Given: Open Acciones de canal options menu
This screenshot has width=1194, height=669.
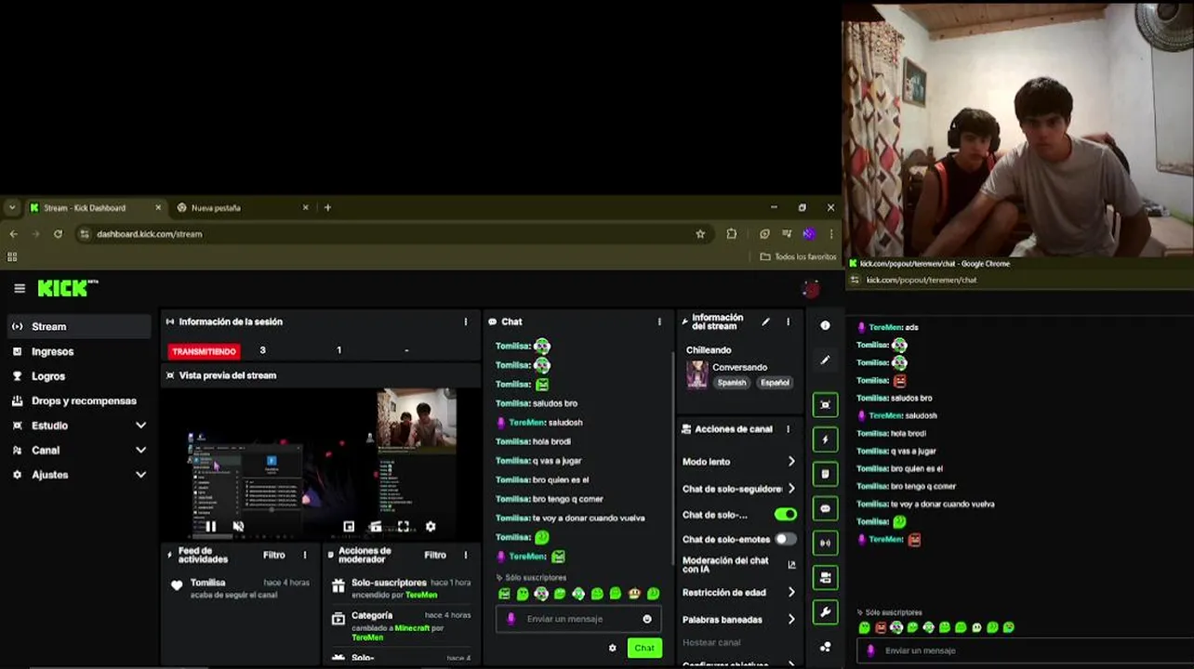Looking at the screenshot, I should pos(788,429).
